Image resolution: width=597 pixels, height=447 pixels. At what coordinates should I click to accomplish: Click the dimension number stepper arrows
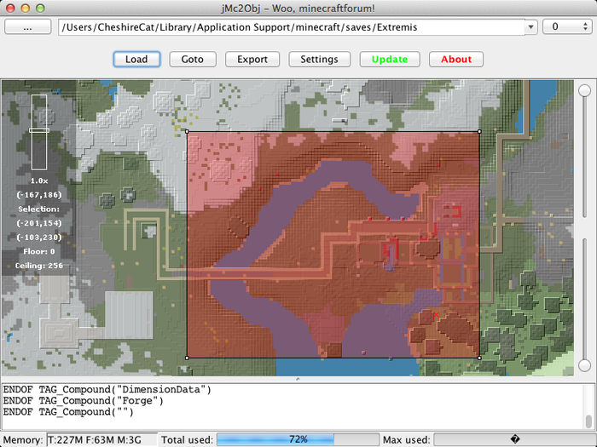point(586,26)
